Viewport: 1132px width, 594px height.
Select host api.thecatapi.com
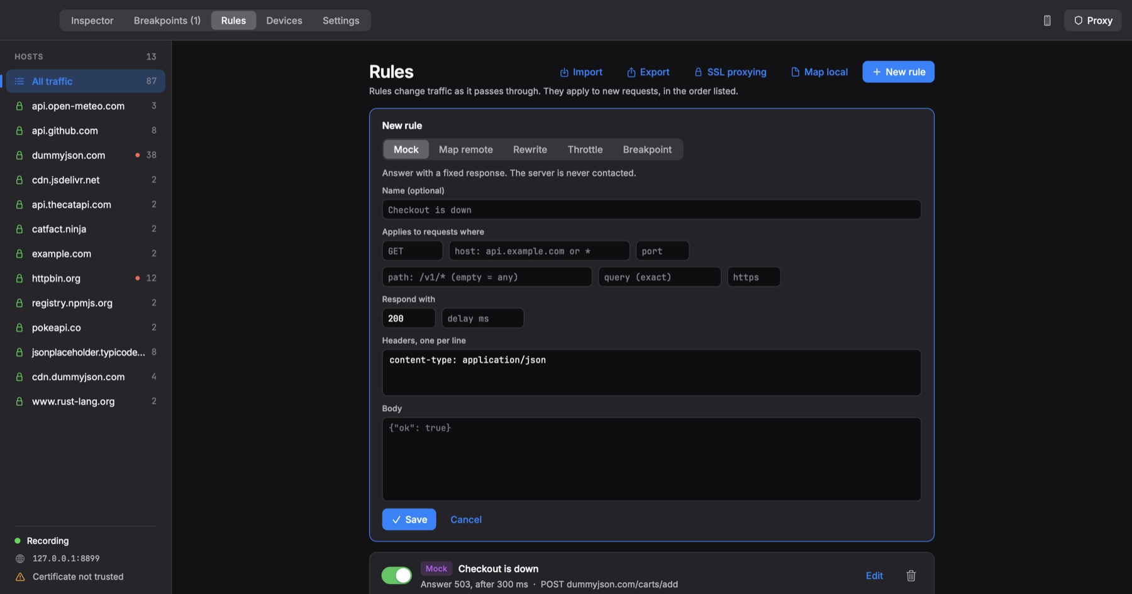tap(86, 204)
